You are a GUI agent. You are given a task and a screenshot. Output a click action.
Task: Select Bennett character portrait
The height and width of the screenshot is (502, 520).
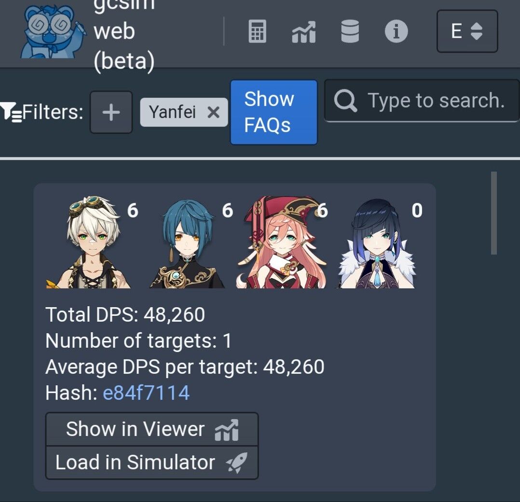[x=90, y=242]
